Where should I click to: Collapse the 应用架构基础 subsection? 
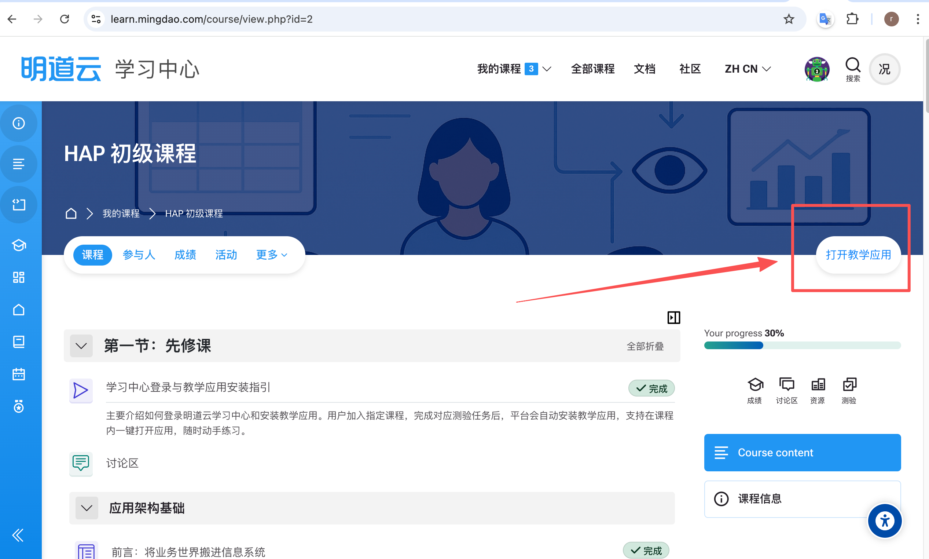(87, 508)
